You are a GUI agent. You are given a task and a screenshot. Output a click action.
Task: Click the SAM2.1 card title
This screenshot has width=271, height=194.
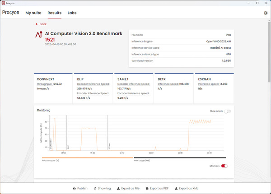click(x=123, y=79)
